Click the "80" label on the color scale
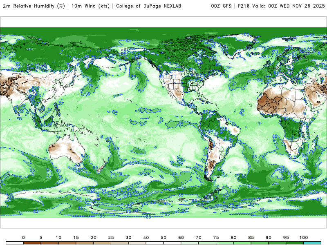The width and height of the screenshot is (327, 245). [x=233, y=238]
